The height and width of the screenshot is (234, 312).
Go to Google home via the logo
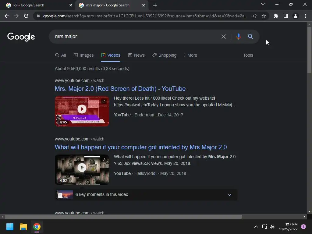pyautogui.click(x=21, y=37)
